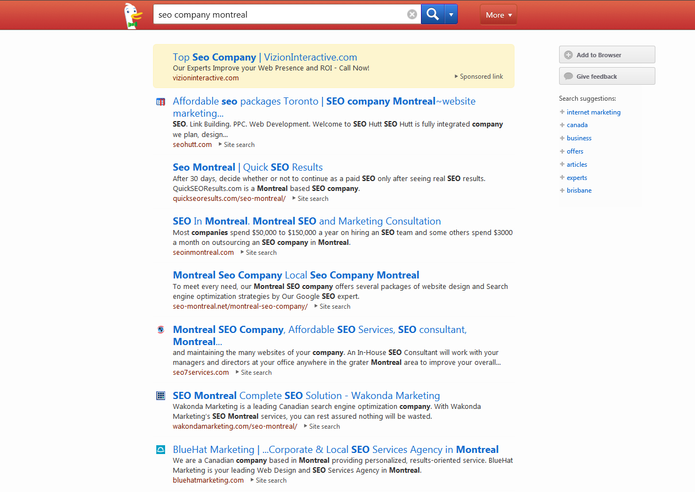This screenshot has height=492, width=695.
Task: Click the magnifying glass search icon
Action: pyautogui.click(x=432, y=14)
